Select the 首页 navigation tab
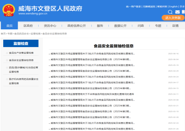The height and width of the screenshot is (131, 185). click(9, 25)
